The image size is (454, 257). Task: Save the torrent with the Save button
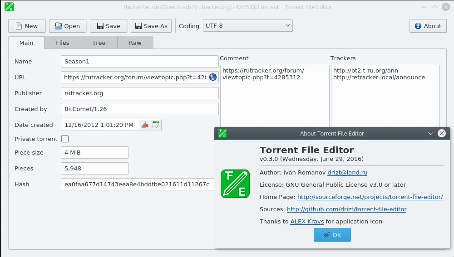pyautogui.click(x=109, y=26)
